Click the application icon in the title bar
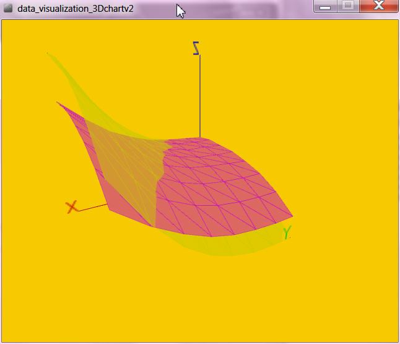This screenshot has height=344, width=400. (x=8, y=9)
